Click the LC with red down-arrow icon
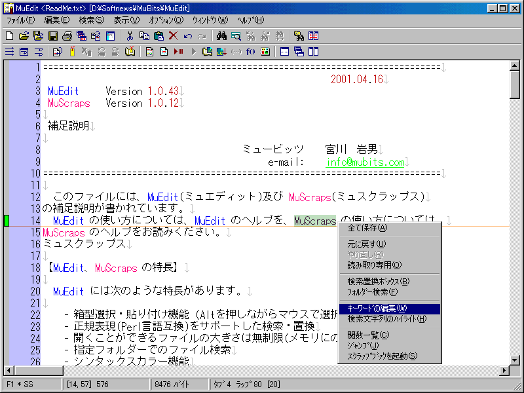 [x=221, y=52]
